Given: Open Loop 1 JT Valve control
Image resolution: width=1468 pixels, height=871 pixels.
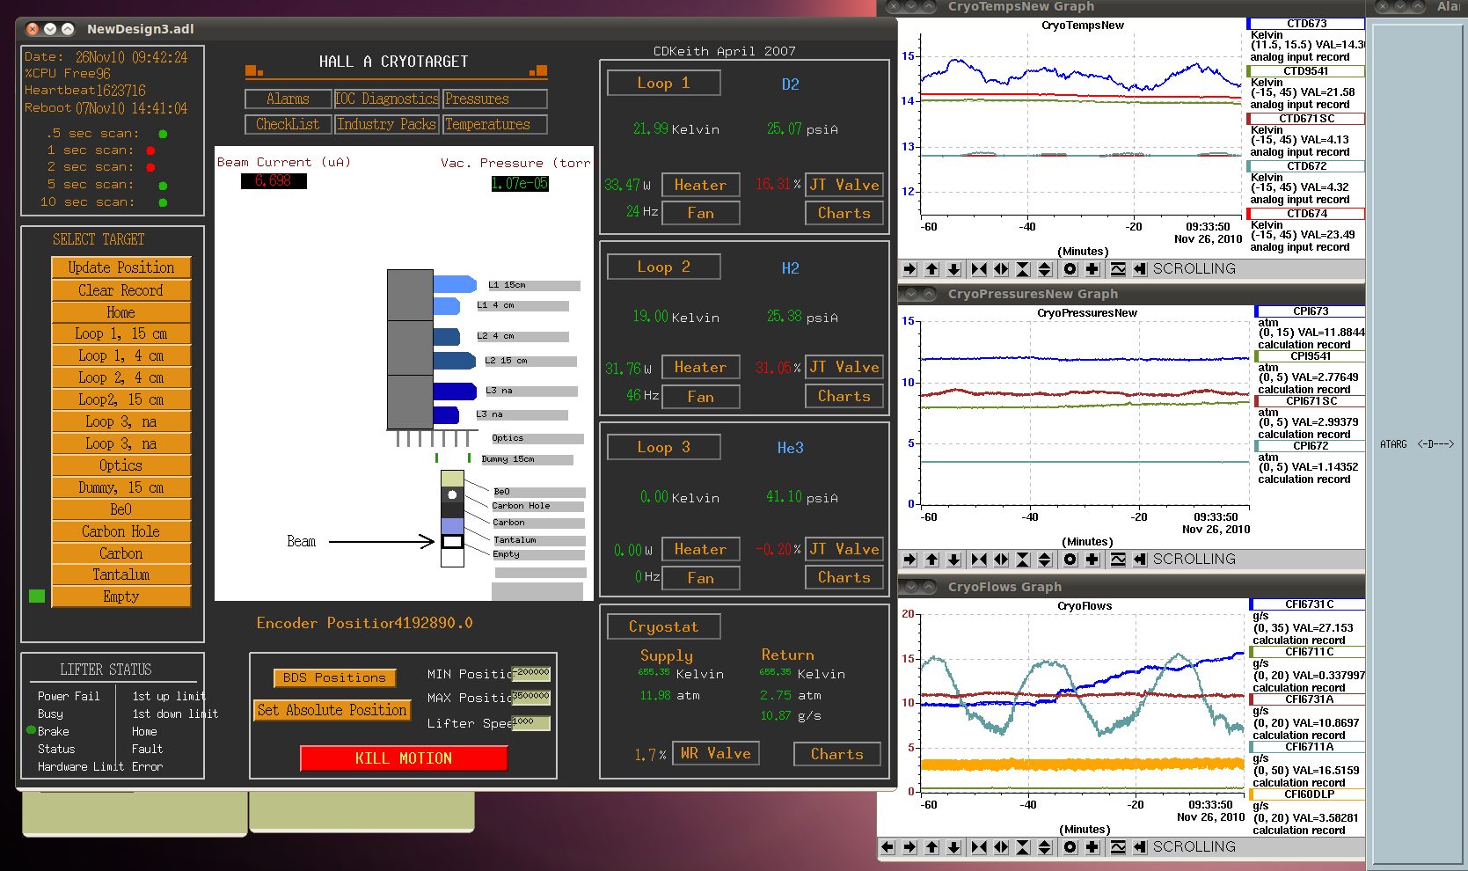Looking at the screenshot, I should pyautogui.click(x=844, y=185).
